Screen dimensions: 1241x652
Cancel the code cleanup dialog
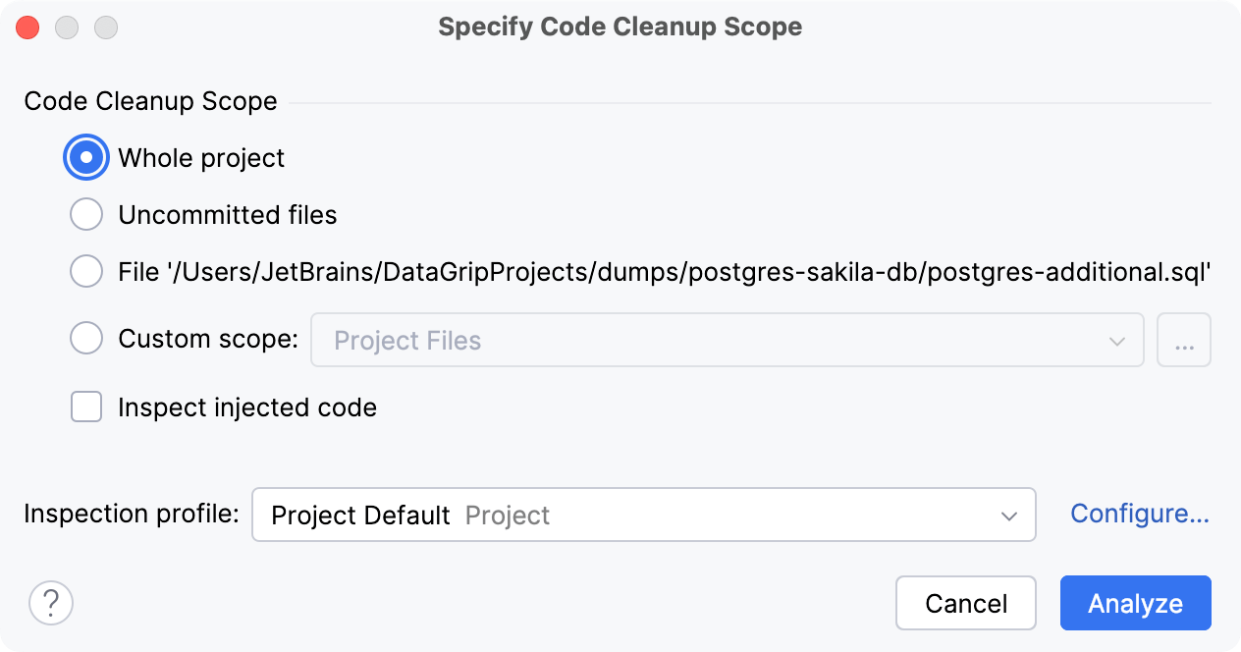click(x=965, y=603)
